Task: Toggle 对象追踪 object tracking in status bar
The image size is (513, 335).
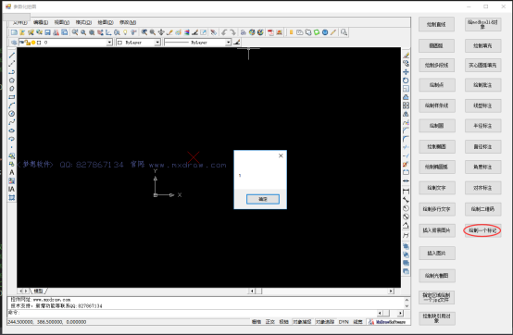Action: click(324, 322)
